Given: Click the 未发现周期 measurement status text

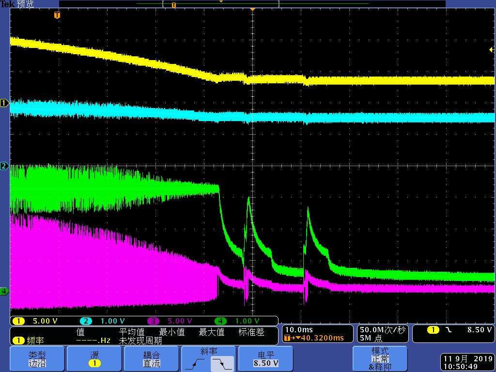Looking at the screenshot, I should pyautogui.click(x=140, y=341).
